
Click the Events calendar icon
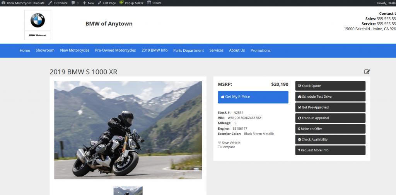[x=149, y=3]
